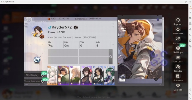Click the blue medal emblem icon
The height and width of the screenshot is (100, 192).
[37, 60]
